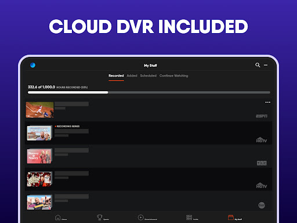Switch to the Scheduled tab
The image size is (297, 223).
(148, 75)
